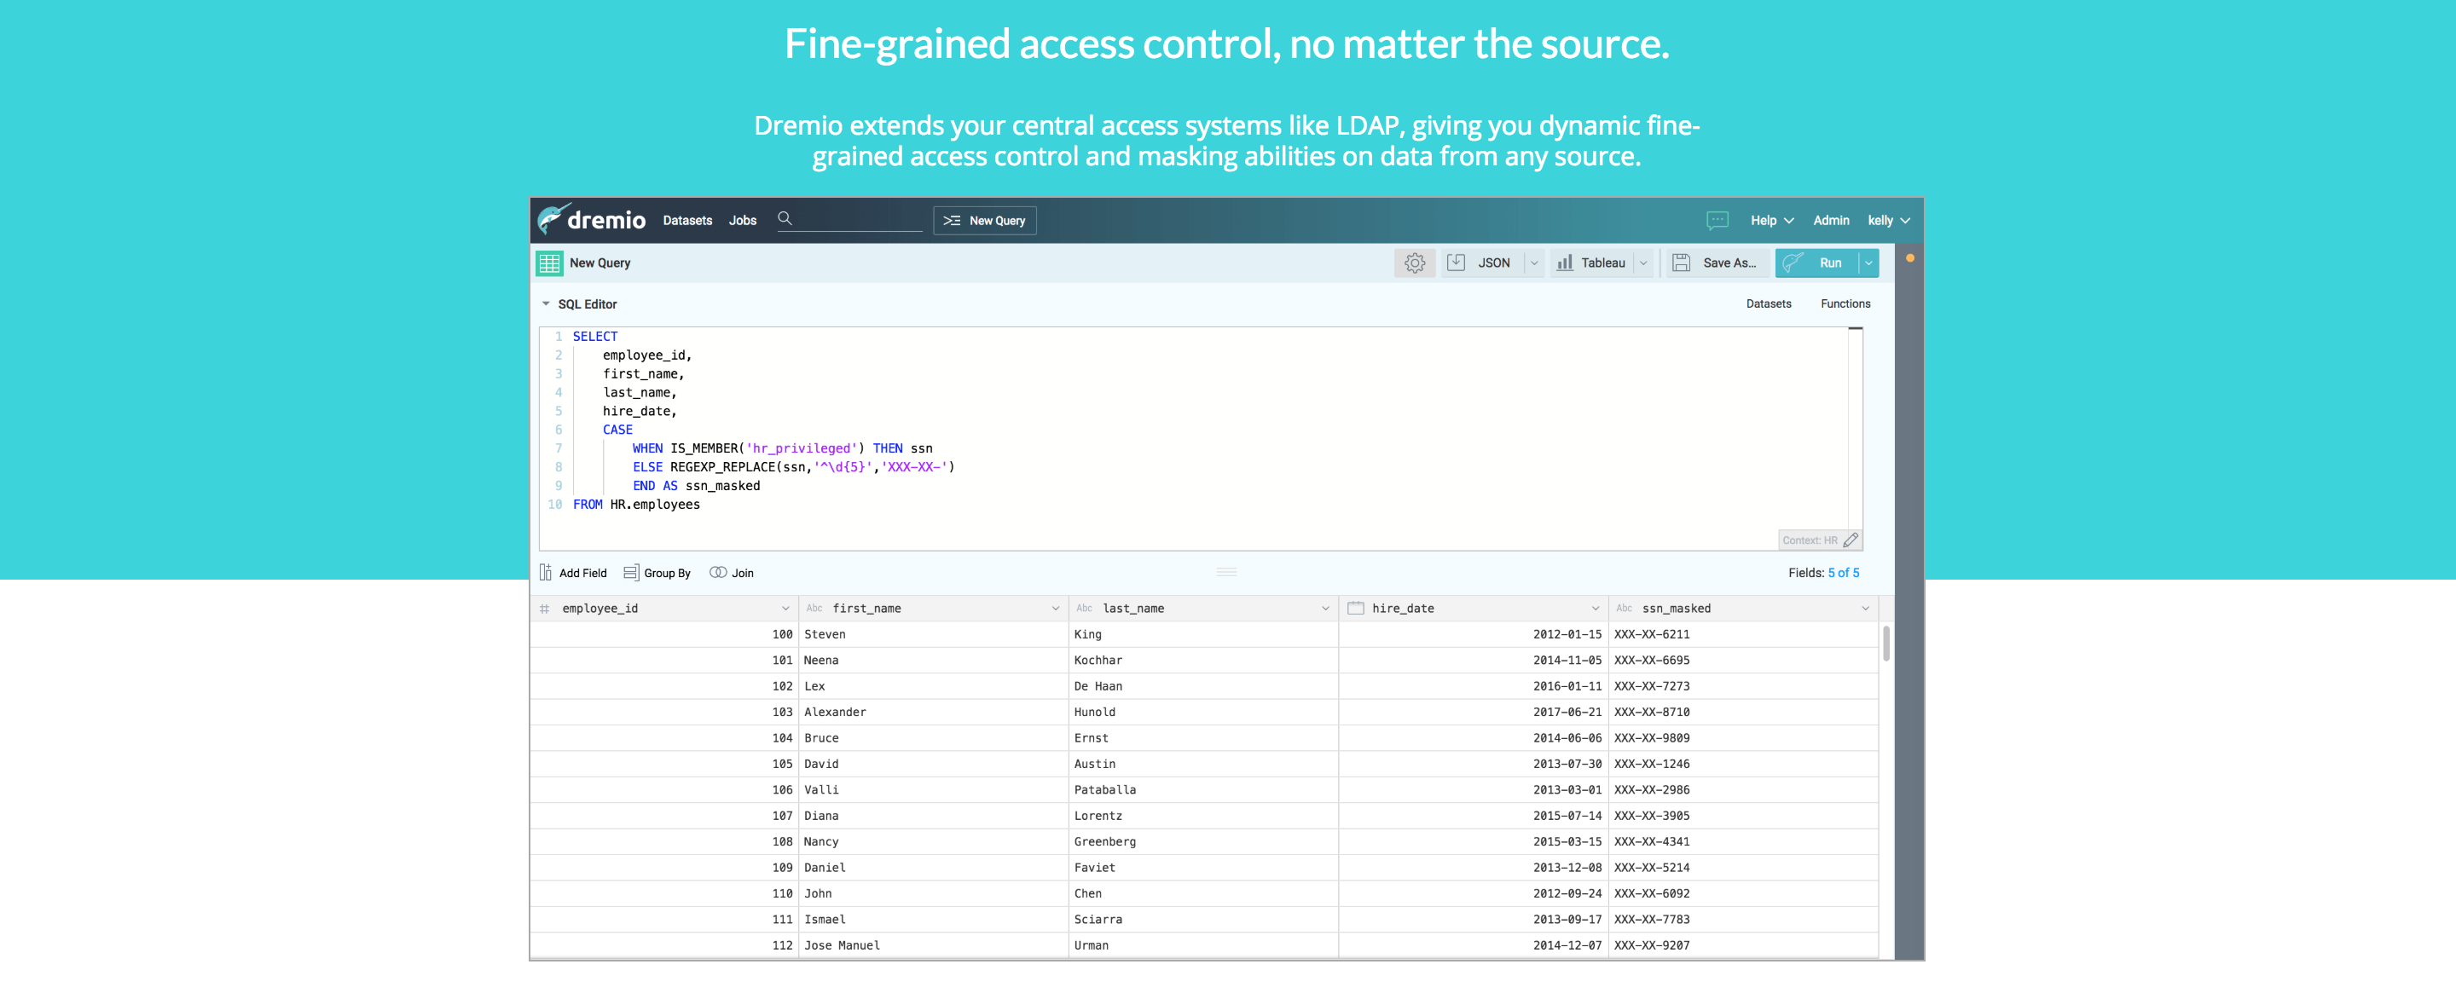The image size is (2456, 999).
Task: Click employee_id 104 cell
Action: coord(664,738)
